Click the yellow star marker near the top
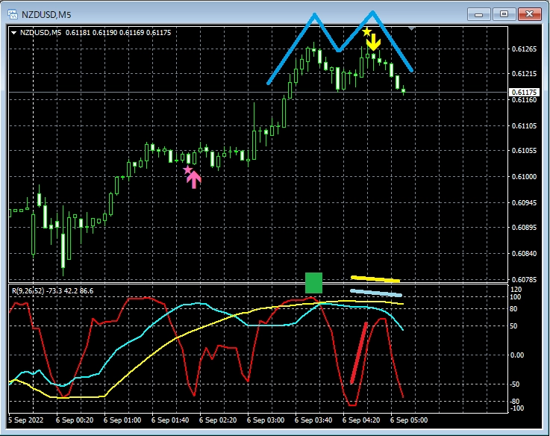Image resolution: width=550 pixels, height=436 pixels. [366, 31]
